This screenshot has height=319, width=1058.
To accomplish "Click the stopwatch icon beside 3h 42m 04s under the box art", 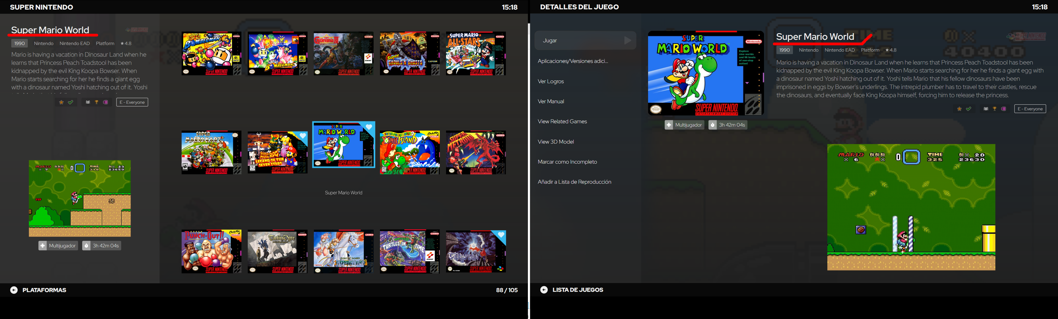I will (x=713, y=125).
